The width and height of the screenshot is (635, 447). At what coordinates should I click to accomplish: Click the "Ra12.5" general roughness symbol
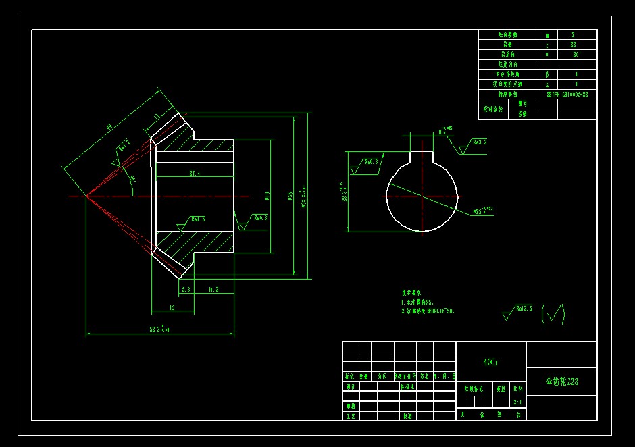click(x=517, y=313)
